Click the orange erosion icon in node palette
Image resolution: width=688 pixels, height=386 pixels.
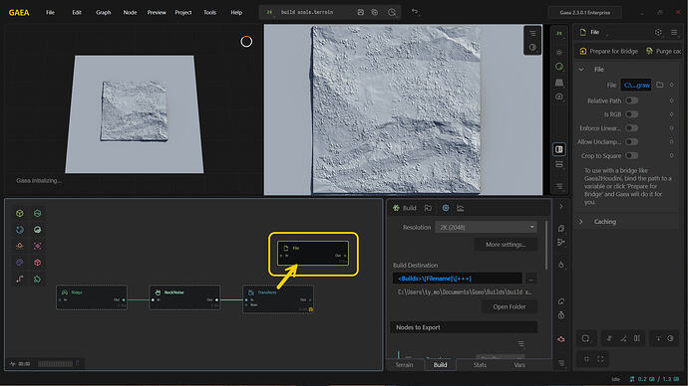tap(20, 246)
